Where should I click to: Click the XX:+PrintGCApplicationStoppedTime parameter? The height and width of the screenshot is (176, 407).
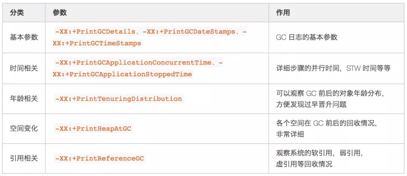click(x=122, y=74)
